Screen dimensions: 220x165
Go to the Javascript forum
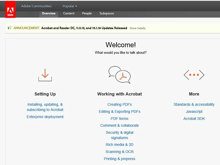(x=194, y=111)
